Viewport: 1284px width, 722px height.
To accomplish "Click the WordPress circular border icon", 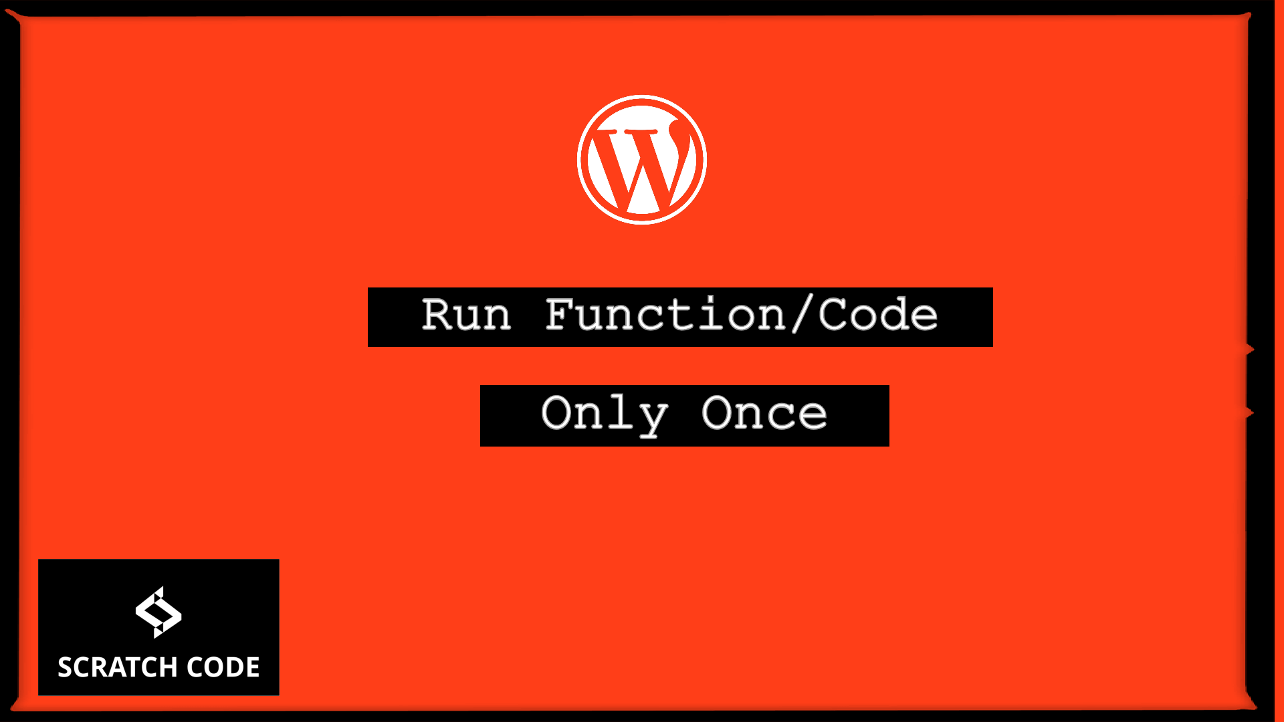I will click(642, 160).
